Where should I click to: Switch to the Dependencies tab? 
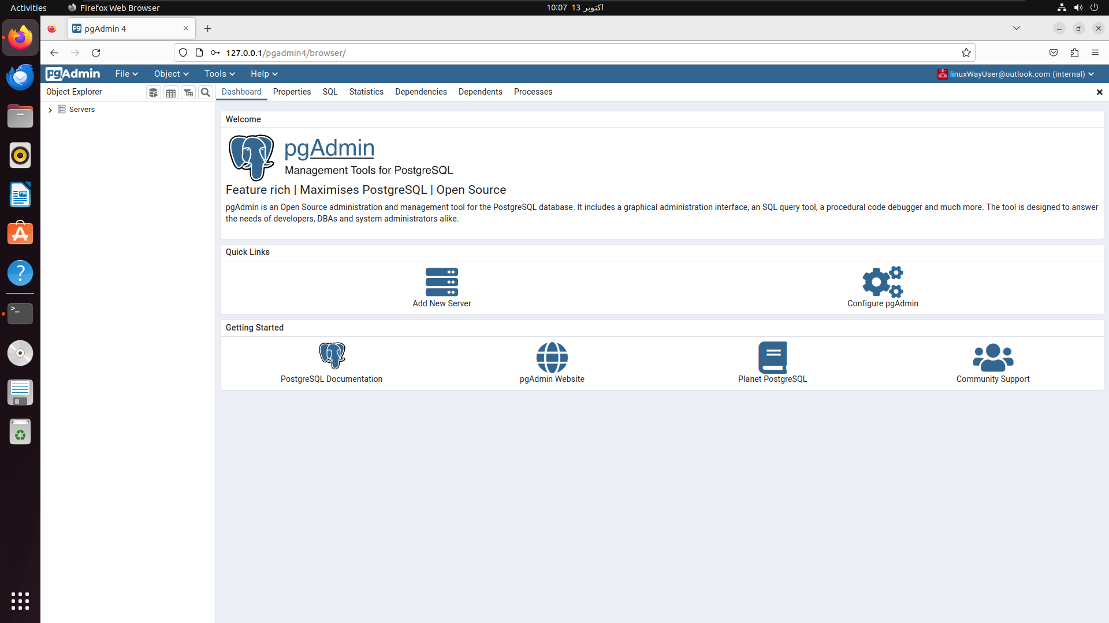click(x=421, y=92)
